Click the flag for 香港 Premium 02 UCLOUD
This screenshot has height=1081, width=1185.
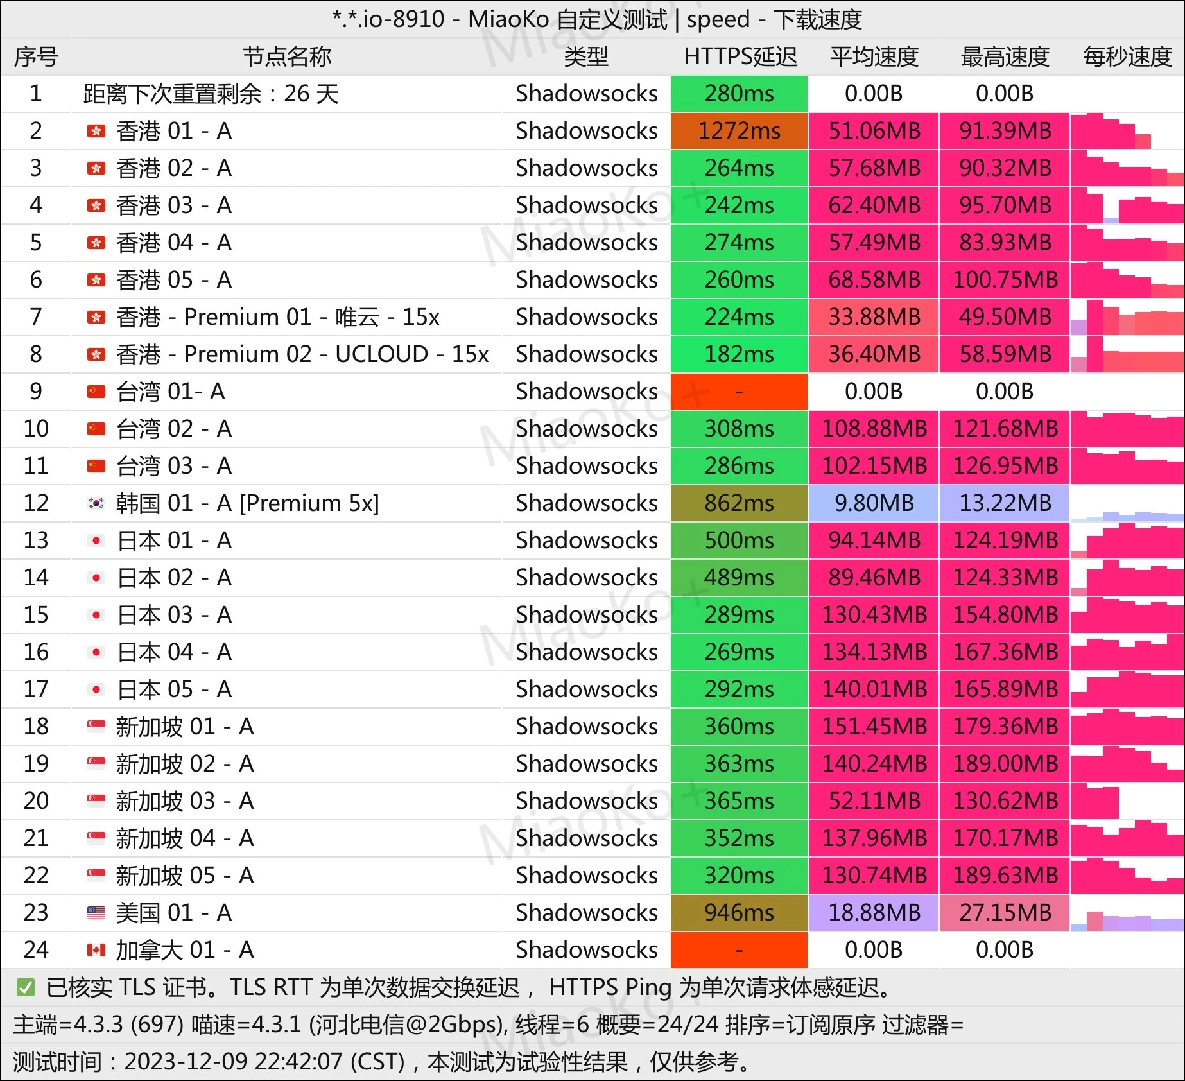pos(96,354)
